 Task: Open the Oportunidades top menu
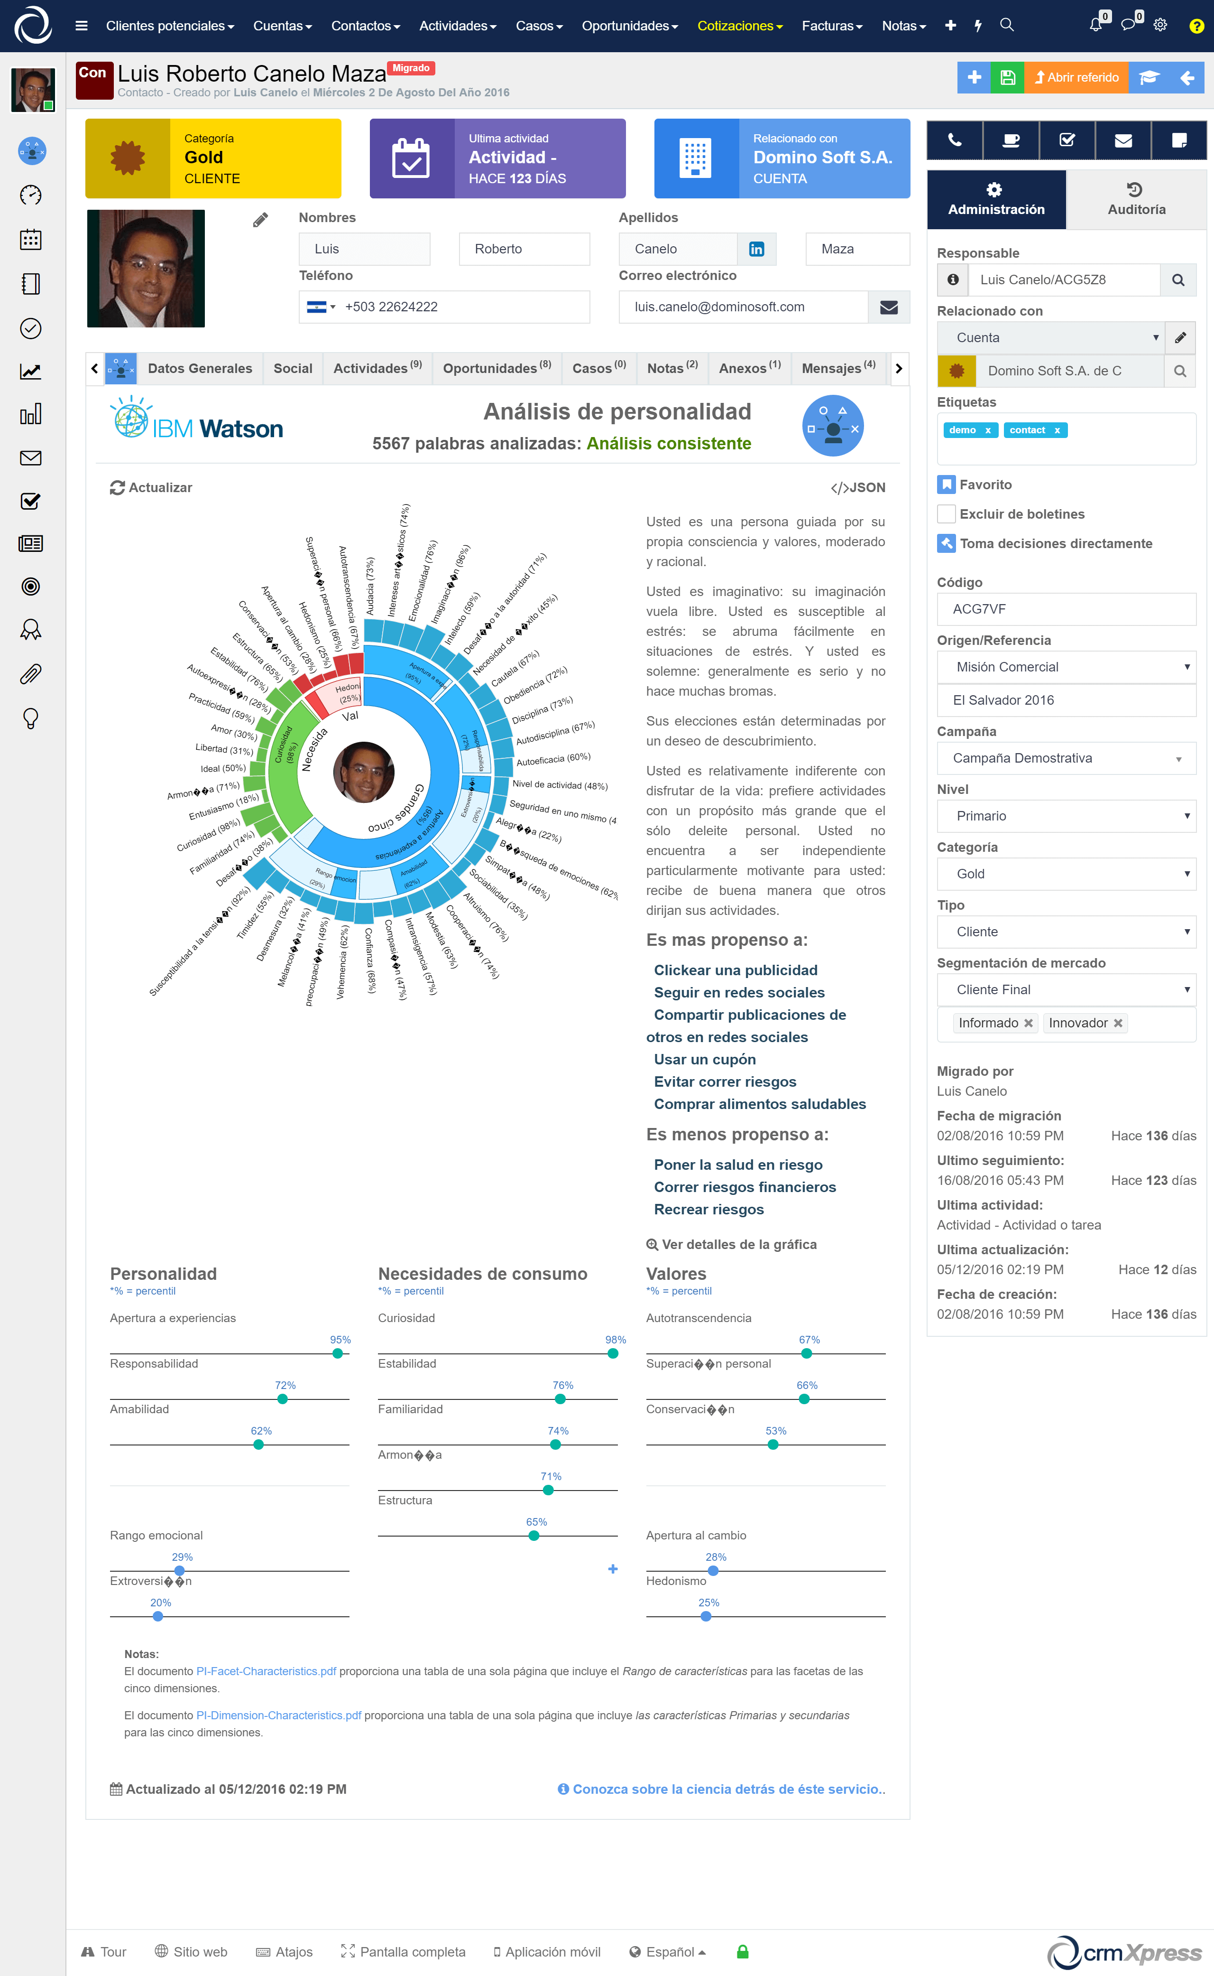tap(629, 26)
